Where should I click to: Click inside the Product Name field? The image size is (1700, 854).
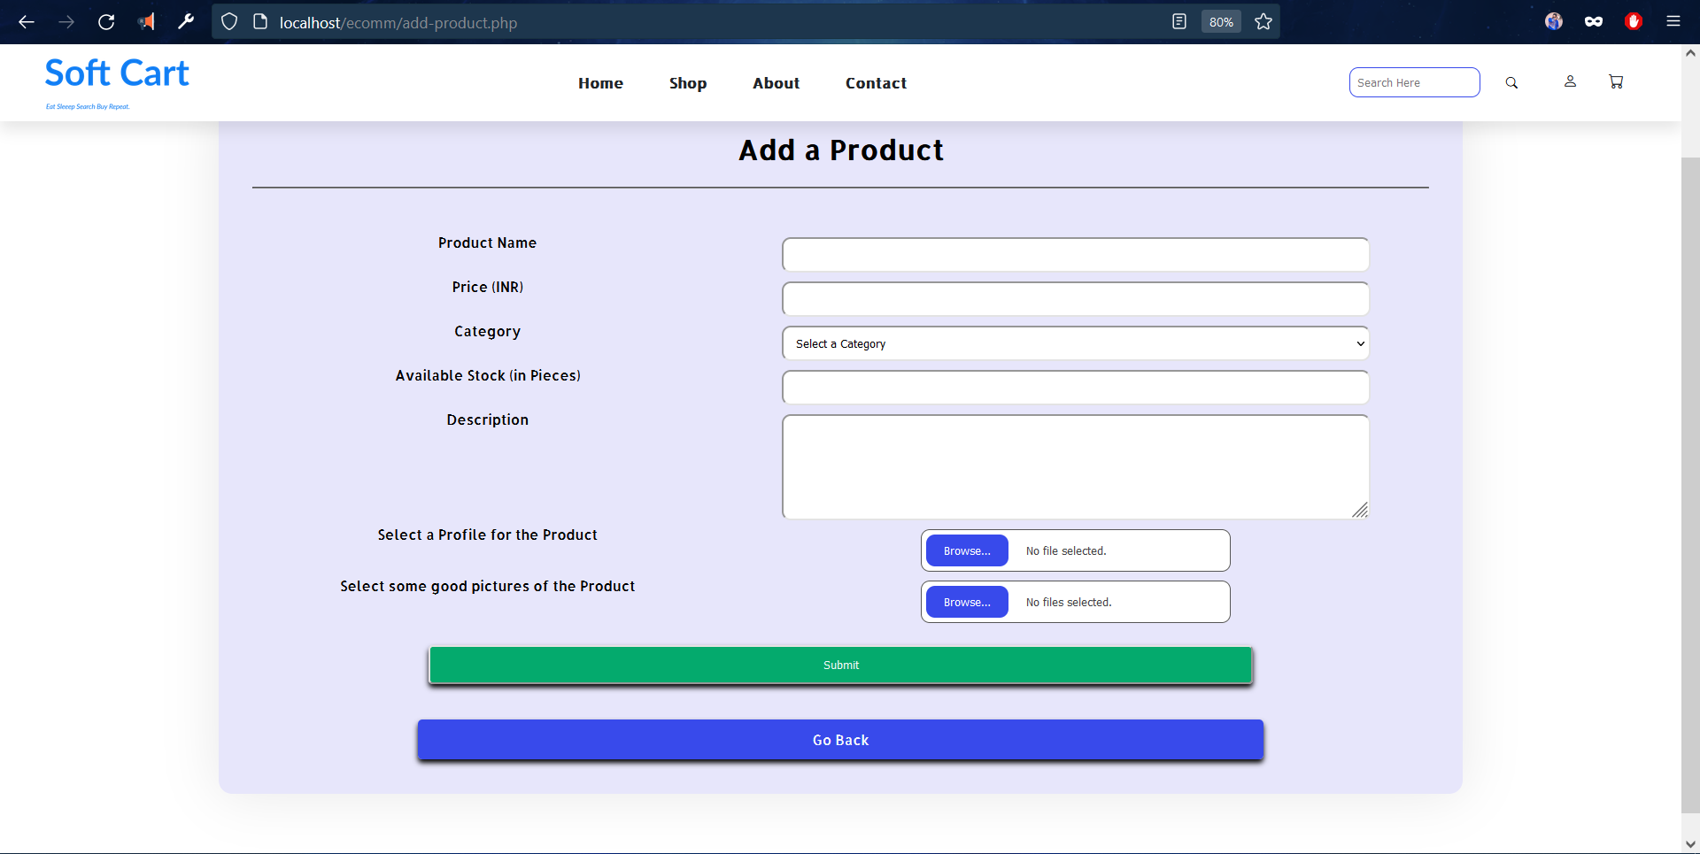coord(1074,254)
